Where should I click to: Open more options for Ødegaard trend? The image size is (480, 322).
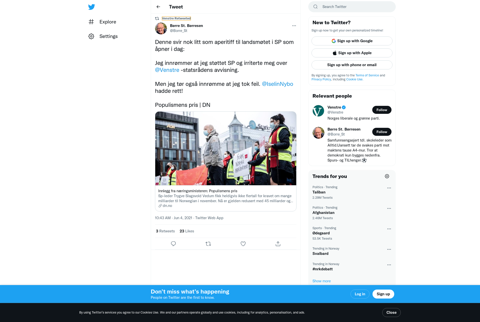pos(389,229)
